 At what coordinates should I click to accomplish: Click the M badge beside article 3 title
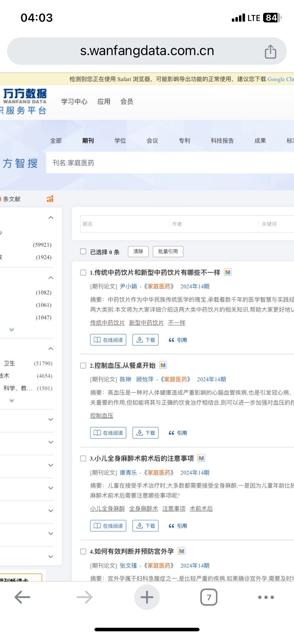point(201,458)
